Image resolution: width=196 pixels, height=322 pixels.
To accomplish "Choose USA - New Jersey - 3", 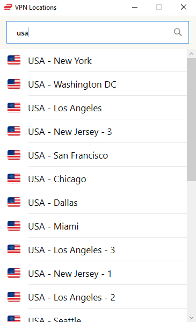I will 93,131.
